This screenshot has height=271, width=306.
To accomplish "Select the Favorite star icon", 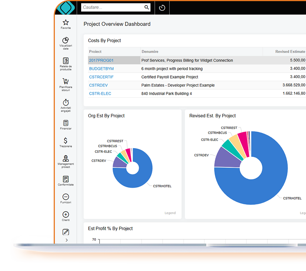I will tap(66, 23).
